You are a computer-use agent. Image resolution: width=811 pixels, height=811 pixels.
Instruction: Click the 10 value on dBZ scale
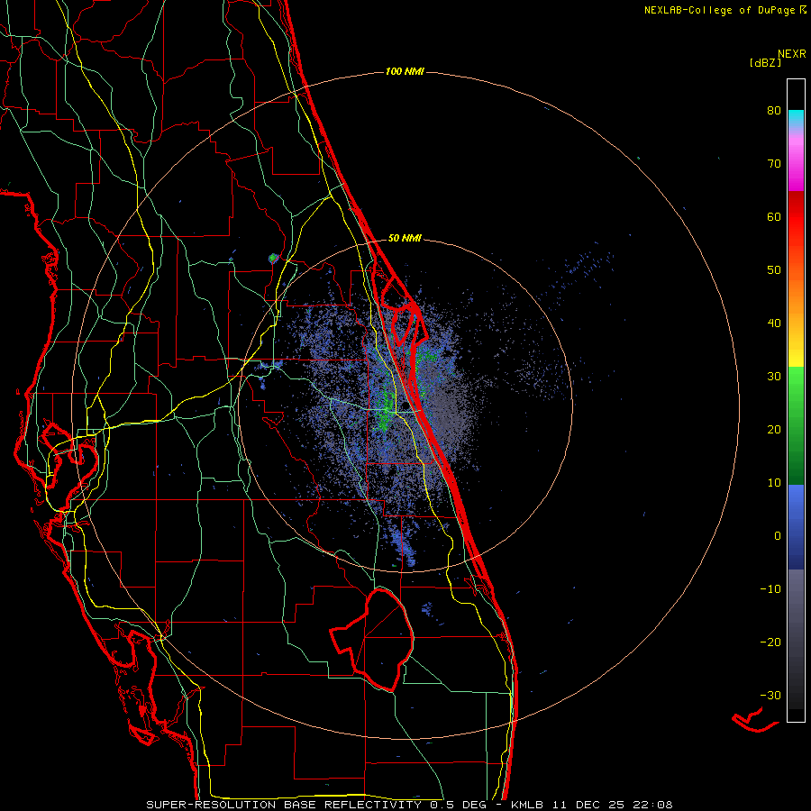pos(774,483)
